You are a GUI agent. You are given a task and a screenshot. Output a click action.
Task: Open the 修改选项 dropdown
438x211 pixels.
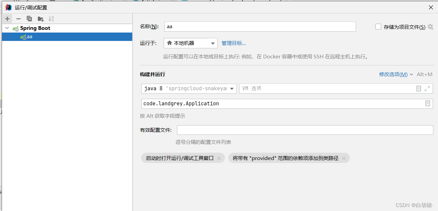click(393, 74)
